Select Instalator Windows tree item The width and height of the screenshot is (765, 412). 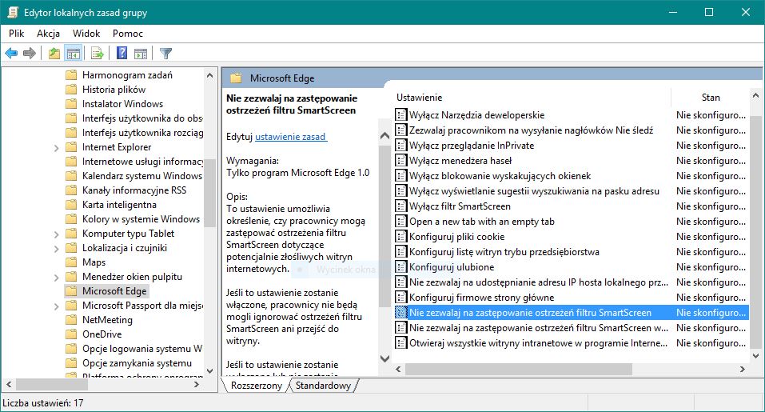coord(122,103)
